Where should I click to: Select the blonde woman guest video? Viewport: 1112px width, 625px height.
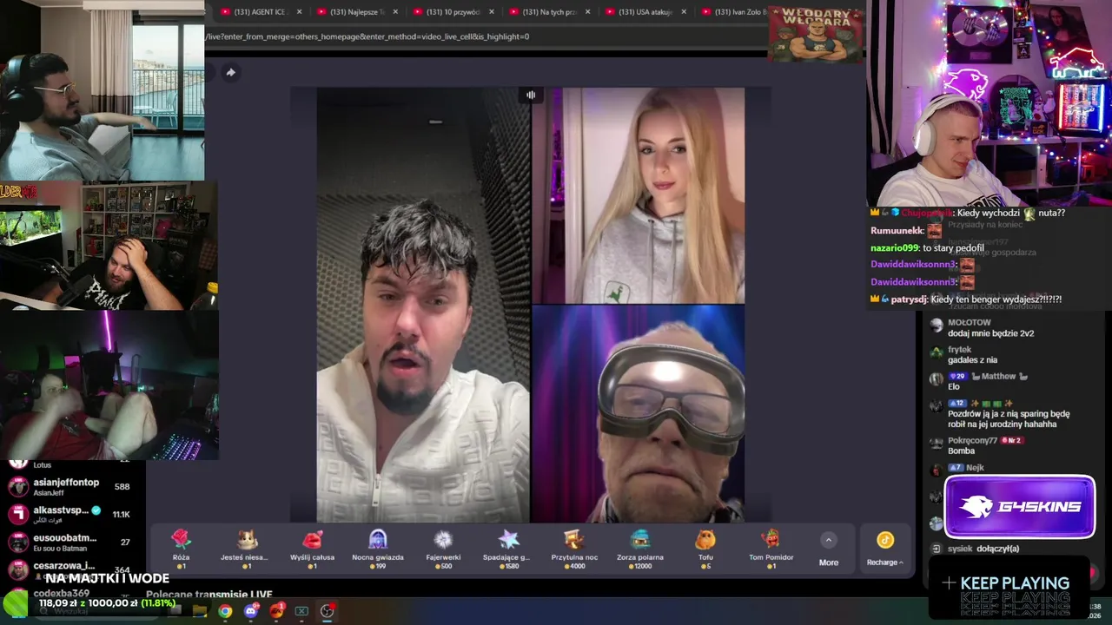coord(638,195)
